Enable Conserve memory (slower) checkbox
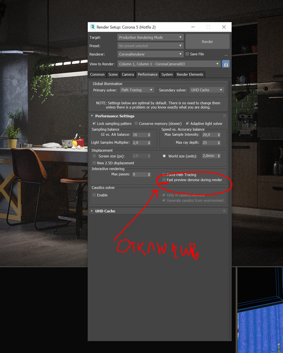283x353 pixels. pos(136,123)
